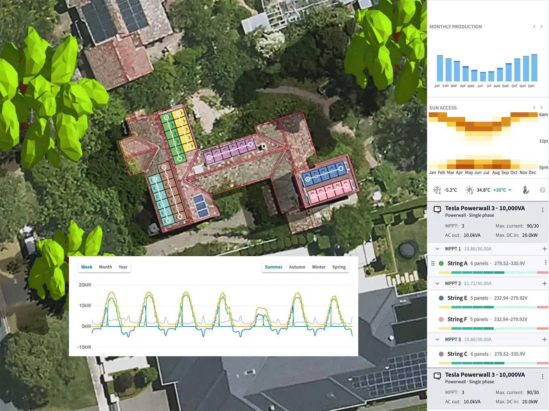Select the String C row

[x=488, y=357]
